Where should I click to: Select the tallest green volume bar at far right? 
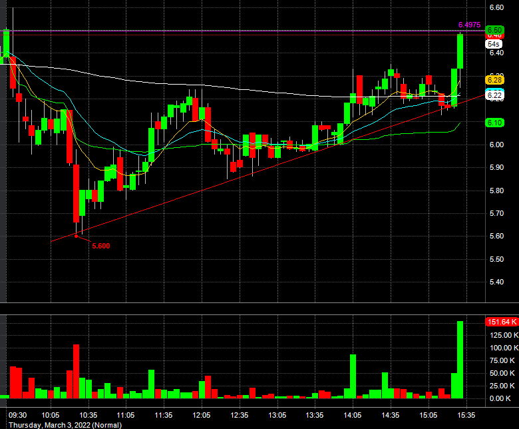pyautogui.click(x=460, y=360)
